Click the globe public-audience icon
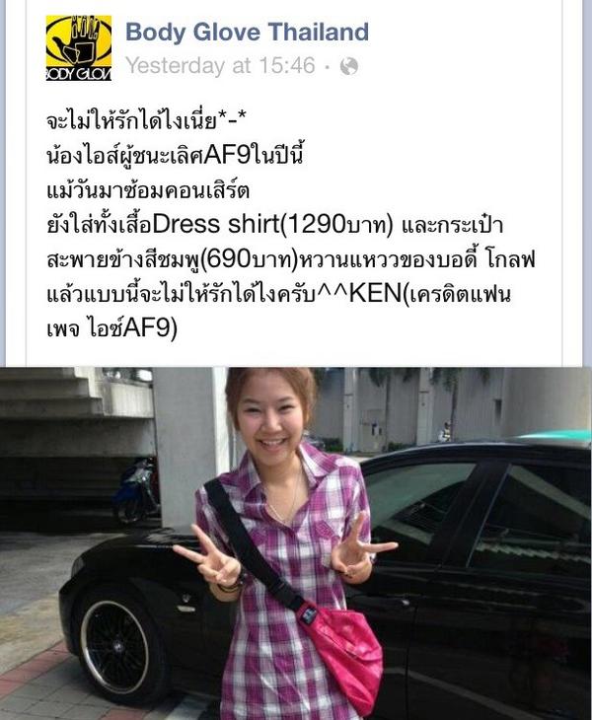 coord(349,66)
